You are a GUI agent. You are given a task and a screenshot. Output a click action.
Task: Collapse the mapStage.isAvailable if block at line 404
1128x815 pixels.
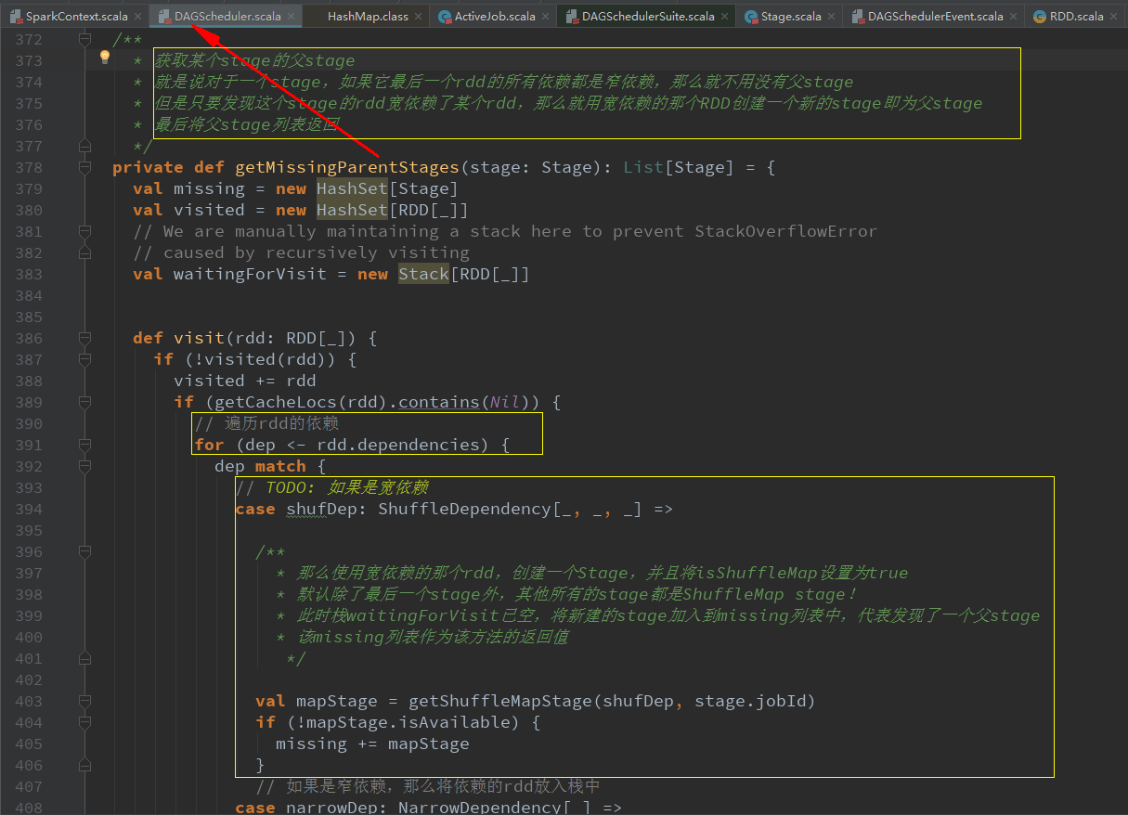tap(84, 722)
